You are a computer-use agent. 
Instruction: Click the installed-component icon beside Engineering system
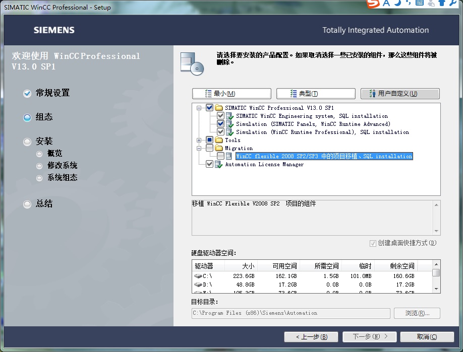229,116
